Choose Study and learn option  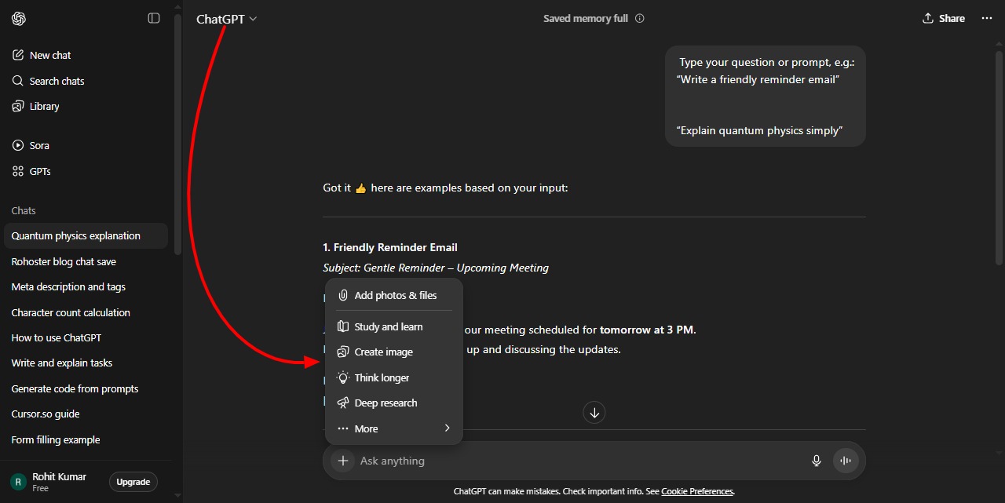point(389,326)
